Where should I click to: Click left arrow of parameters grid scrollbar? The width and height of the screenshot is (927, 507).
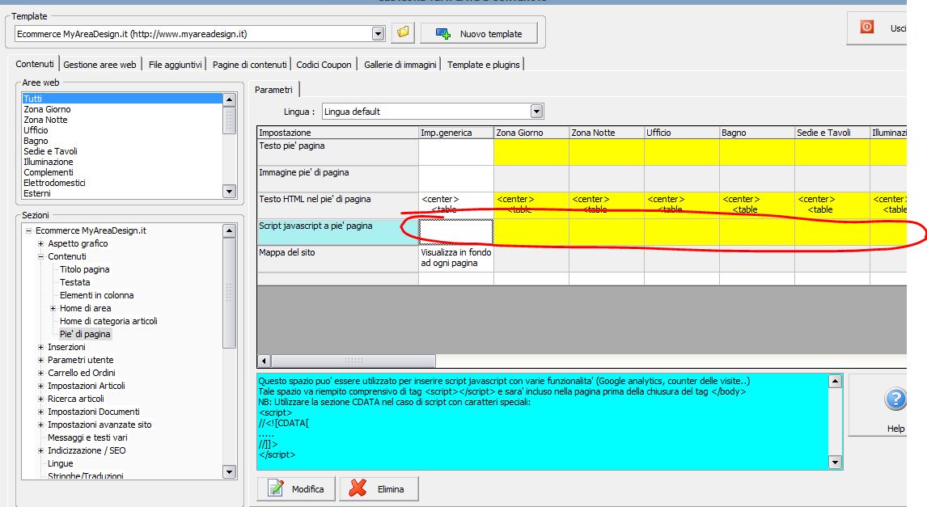click(x=264, y=361)
